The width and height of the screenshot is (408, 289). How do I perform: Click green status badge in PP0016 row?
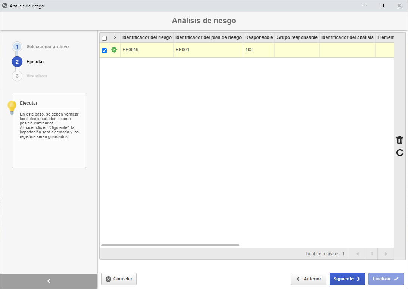pyautogui.click(x=114, y=50)
